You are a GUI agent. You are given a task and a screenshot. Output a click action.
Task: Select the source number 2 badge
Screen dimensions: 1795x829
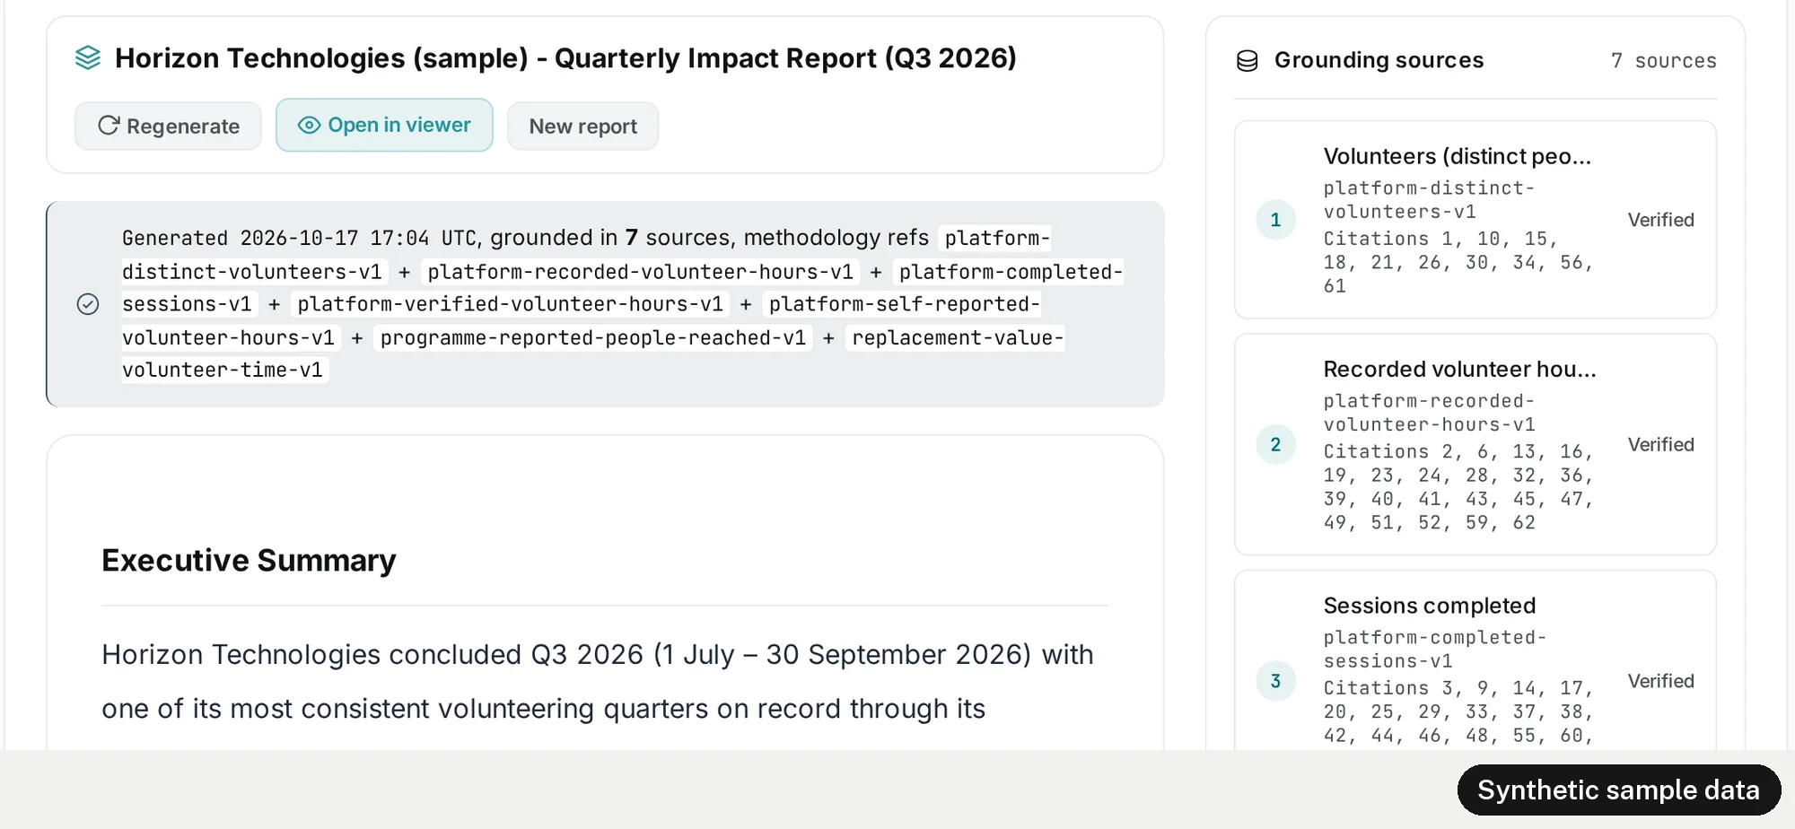(1275, 445)
